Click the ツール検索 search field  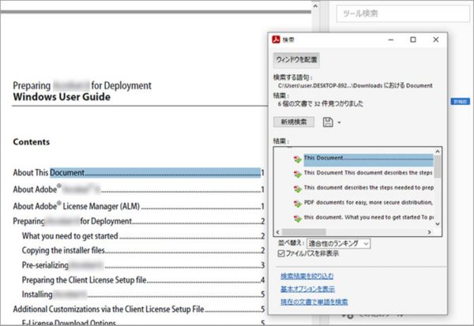403,13
